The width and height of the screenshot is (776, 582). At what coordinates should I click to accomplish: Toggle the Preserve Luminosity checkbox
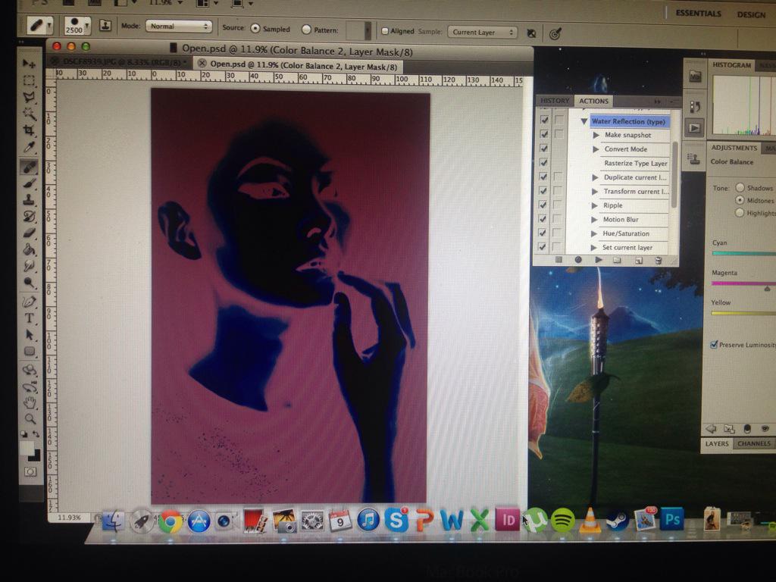(x=714, y=345)
